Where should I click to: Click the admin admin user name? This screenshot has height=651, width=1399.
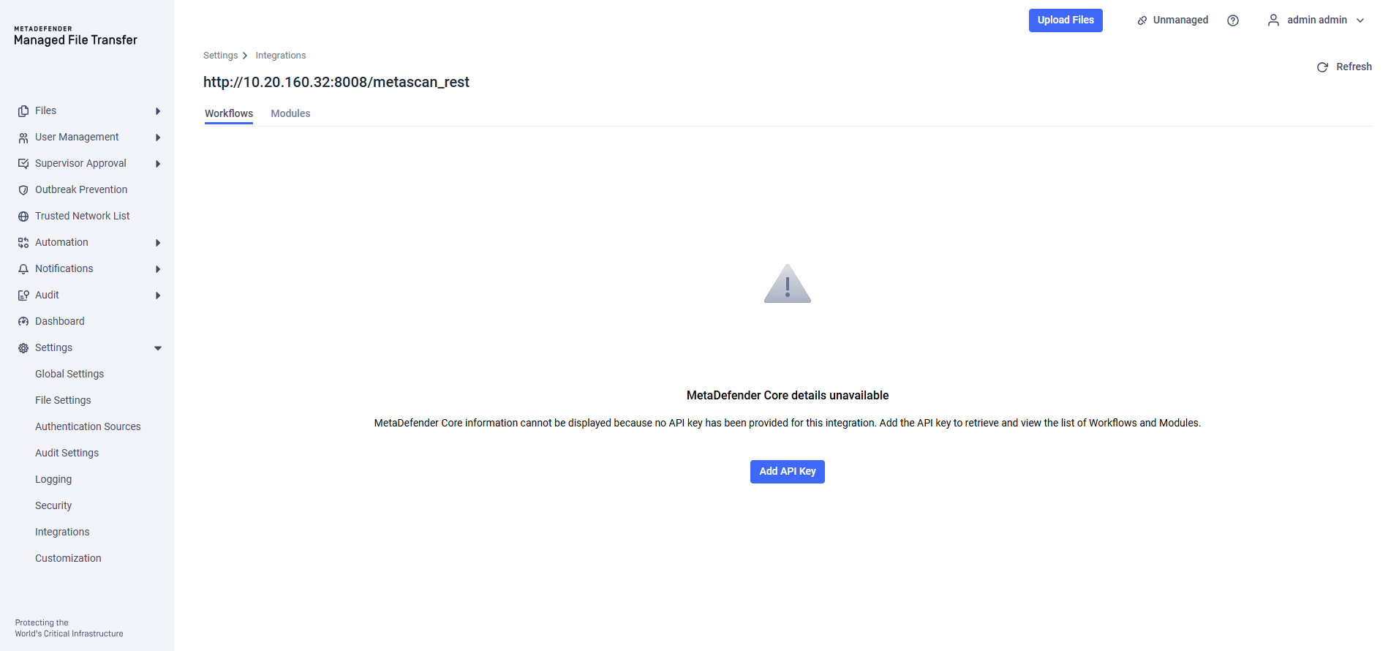[x=1317, y=20]
